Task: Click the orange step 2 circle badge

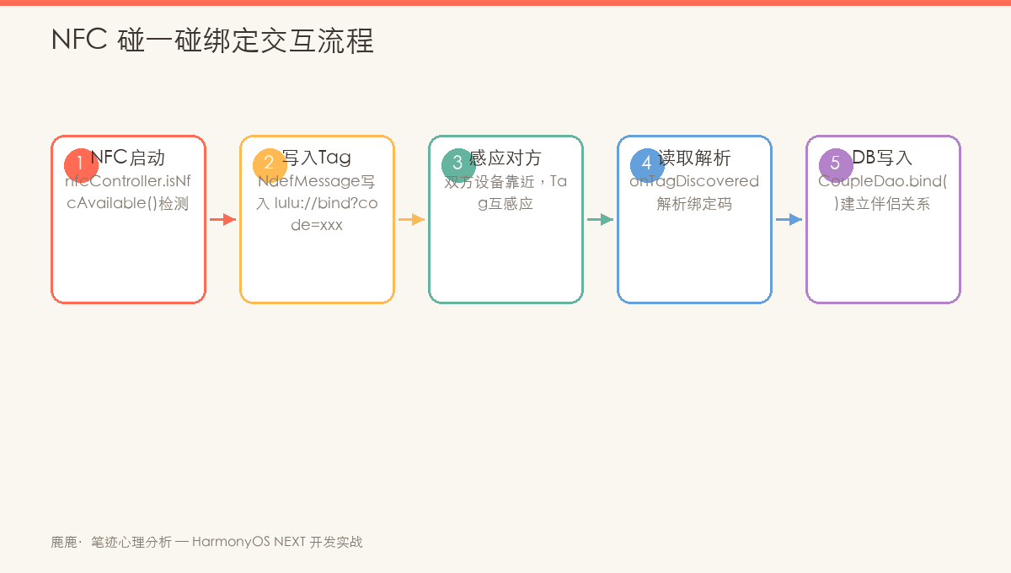Action: 270,163
